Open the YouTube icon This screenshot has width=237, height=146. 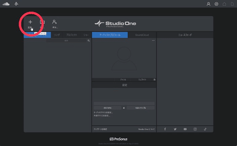point(185,129)
